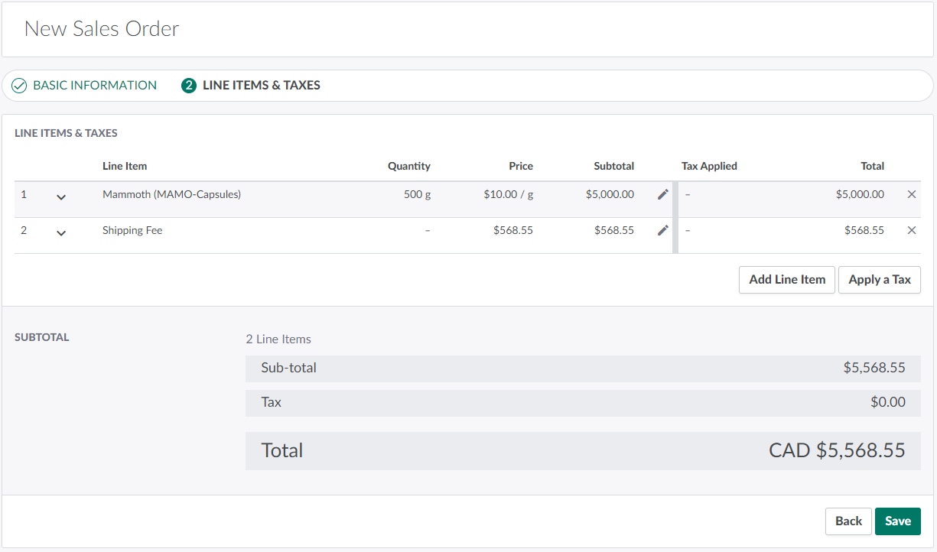937x552 pixels.
Task: Delete the Shipping Fee row using X
Action: coord(911,230)
